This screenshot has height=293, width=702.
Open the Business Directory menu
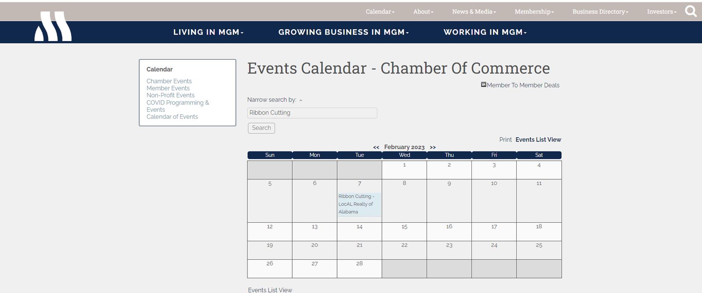[600, 12]
